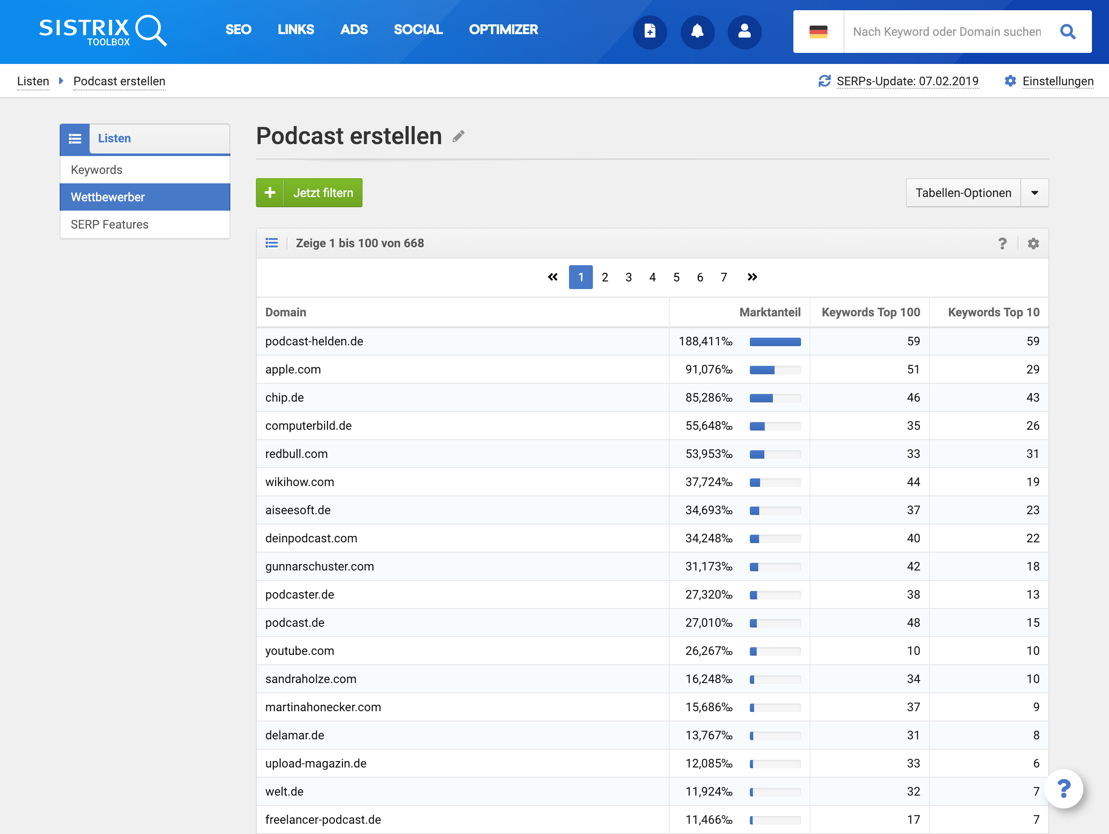Click the Einstellungen link
1109x834 pixels.
point(1057,81)
